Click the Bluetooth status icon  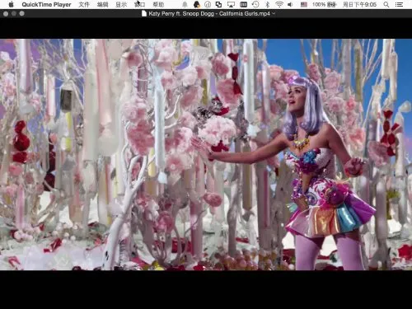(x=268, y=4)
